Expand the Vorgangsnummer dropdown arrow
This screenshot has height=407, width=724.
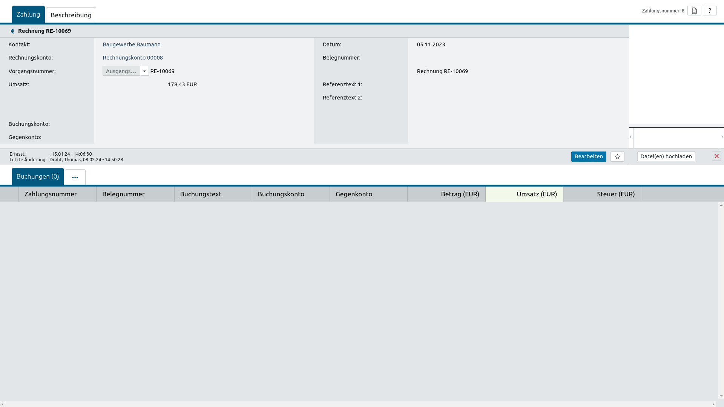(x=144, y=71)
